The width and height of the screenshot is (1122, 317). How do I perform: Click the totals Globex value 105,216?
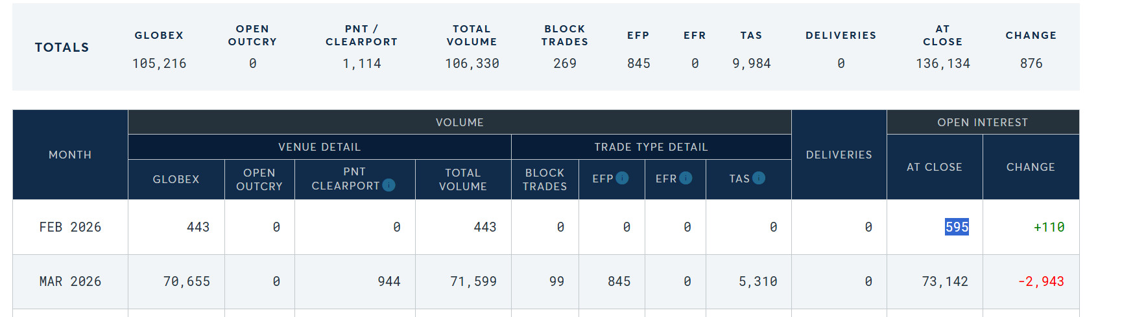click(159, 63)
